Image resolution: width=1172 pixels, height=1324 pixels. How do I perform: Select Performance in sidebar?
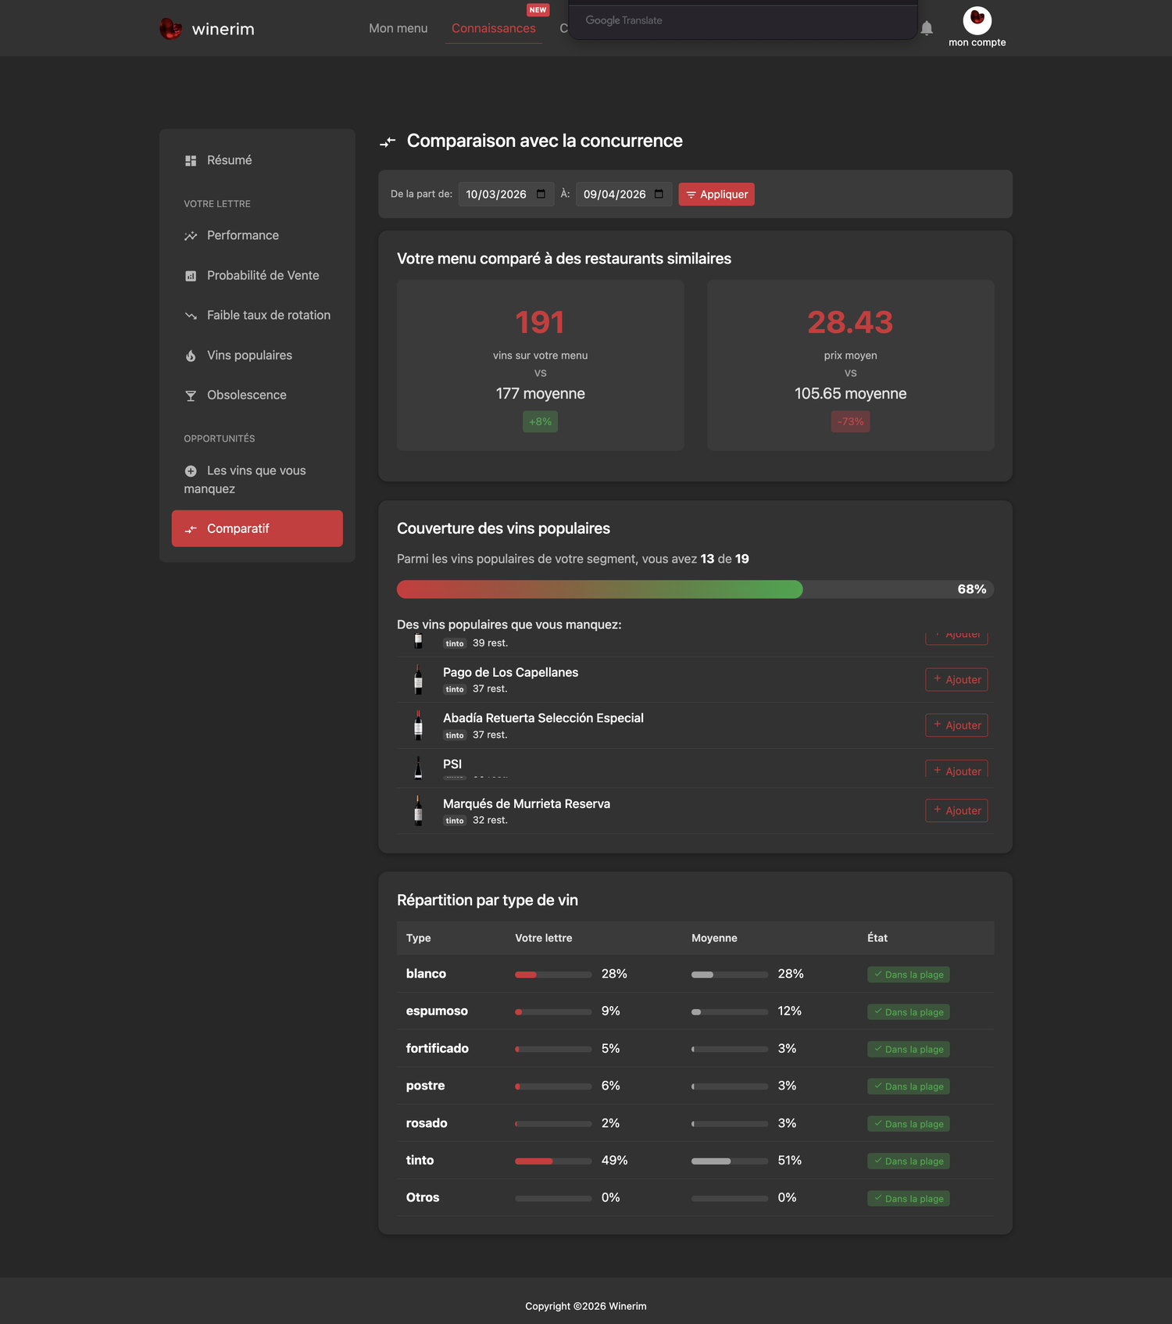[257, 235]
